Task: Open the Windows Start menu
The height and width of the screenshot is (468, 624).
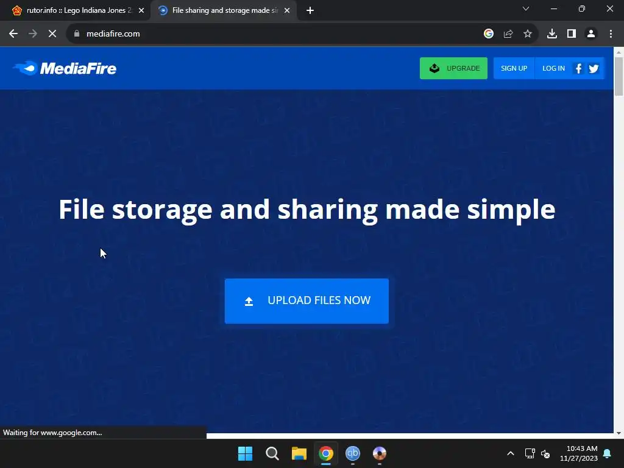Action: (x=245, y=453)
